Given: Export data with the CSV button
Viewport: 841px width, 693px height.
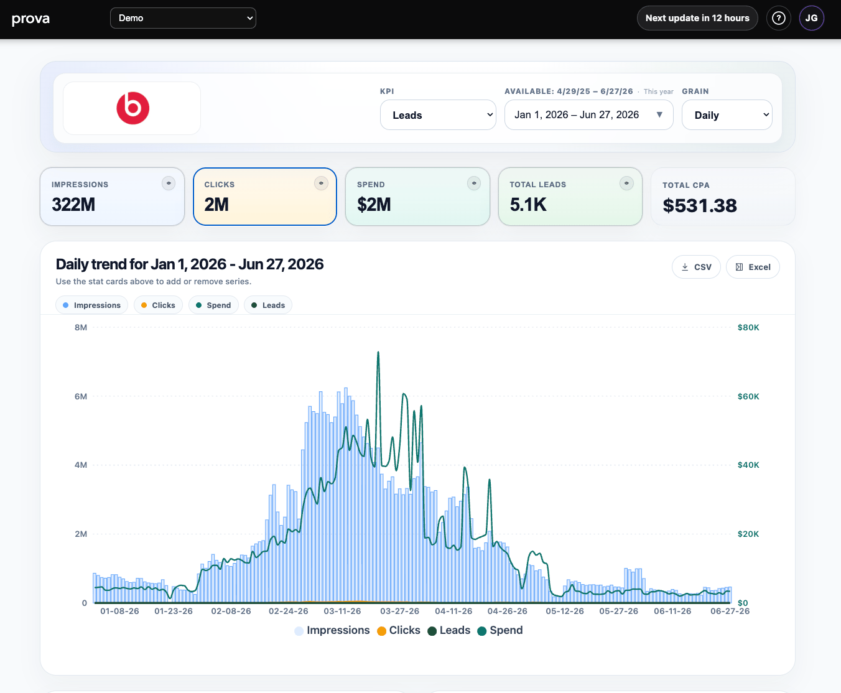Looking at the screenshot, I should (696, 267).
